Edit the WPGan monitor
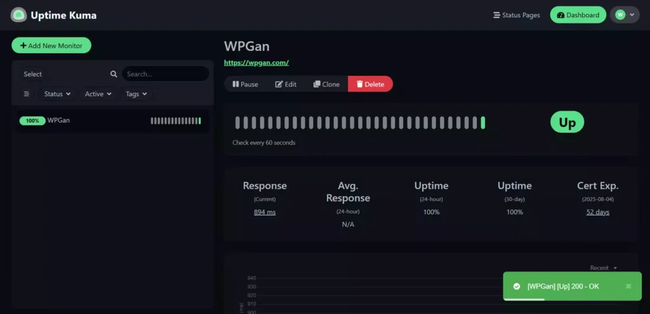Image resolution: width=650 pixels, height=314 pixels. pyautogui.click(x=286, y=84)
